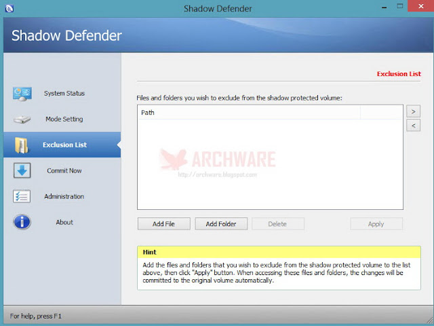The height and width of the screenshot is (326, 434).
Task: Click the blank second column header
Action: coord(381,113)
